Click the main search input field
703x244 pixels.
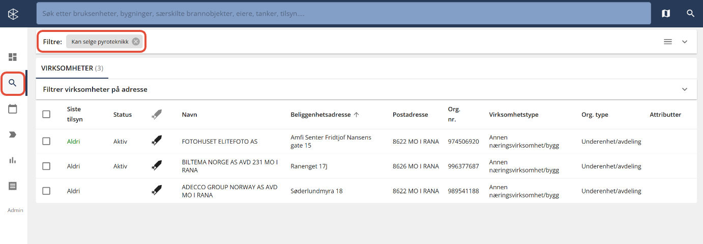[343, 14]
